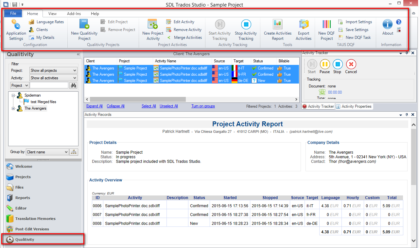Click the Expand All link
Image resolution: width=420 pixels, height=248 pixels.
[95, 106]
